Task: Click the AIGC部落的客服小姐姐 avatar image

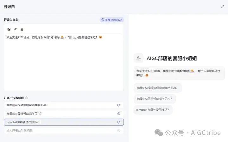Action: tap(138, 58)
